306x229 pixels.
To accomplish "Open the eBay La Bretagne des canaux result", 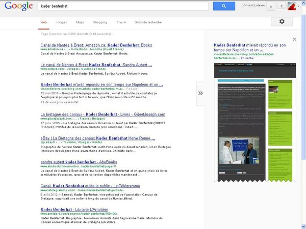I will (98, 138).
